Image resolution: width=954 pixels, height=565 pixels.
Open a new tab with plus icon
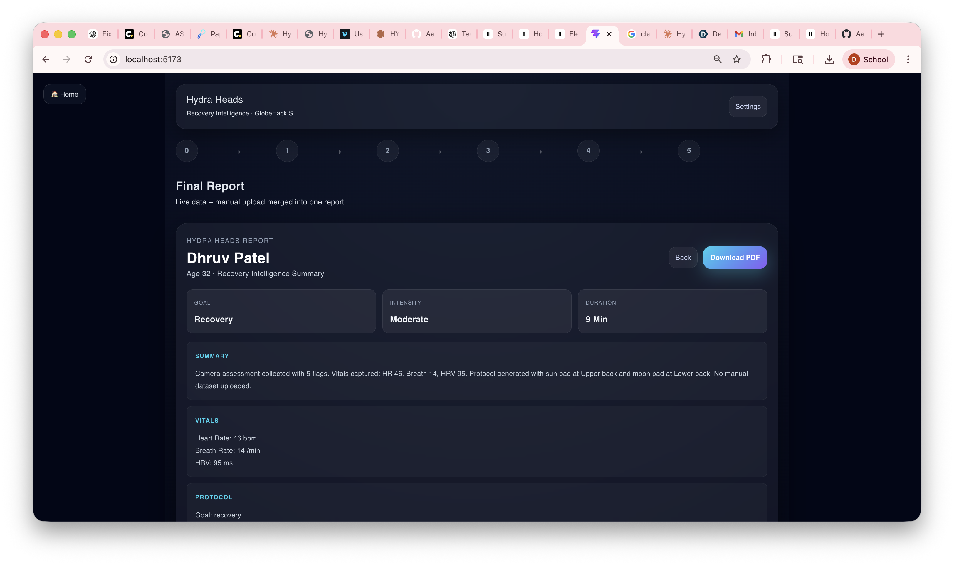(x=881, y=34)
